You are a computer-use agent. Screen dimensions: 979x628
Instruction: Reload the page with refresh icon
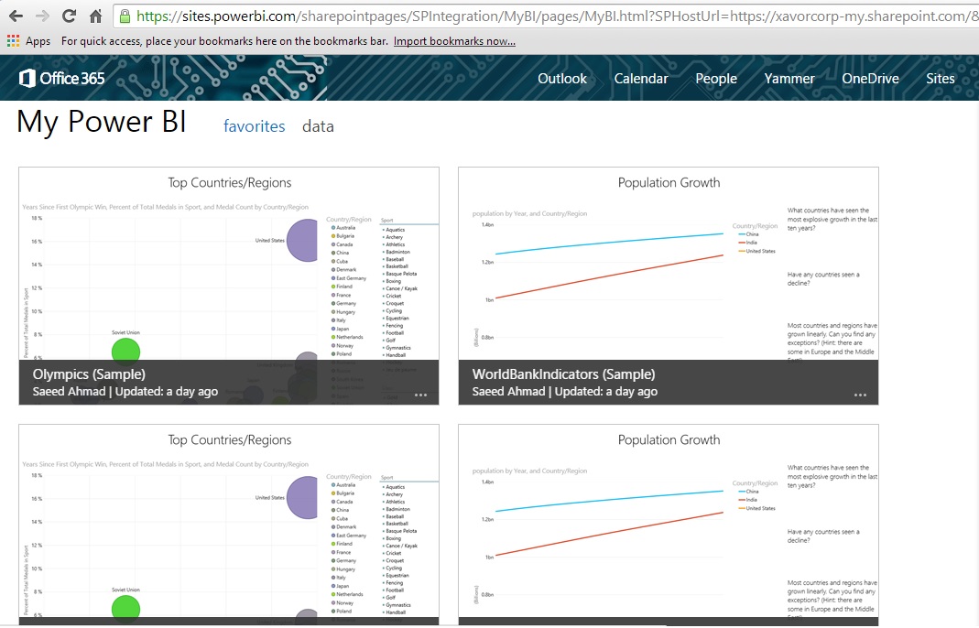coord(69,16)
